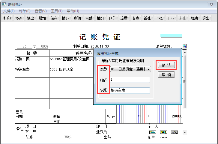Click the scrollbar up arrow at right
Screen dimensions: 218x144
[x=184, y=53]
